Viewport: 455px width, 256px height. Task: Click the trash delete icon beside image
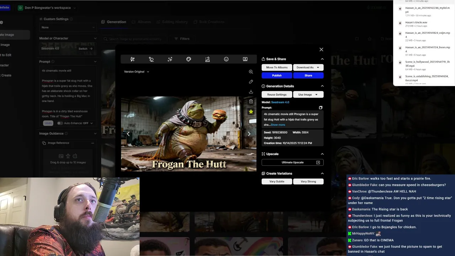(251, 102)
